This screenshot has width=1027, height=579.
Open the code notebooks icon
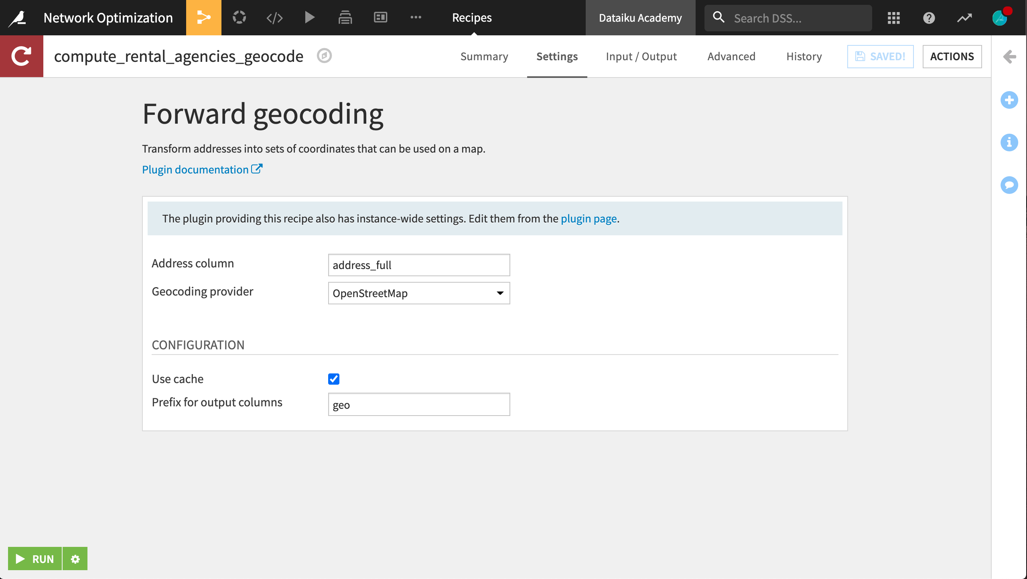pyautogui.click(x=274, y=17)
